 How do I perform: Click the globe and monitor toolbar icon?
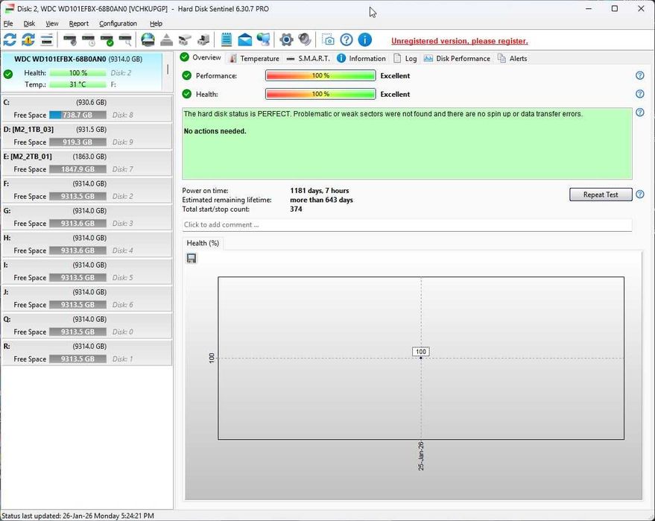pos(264,40)
